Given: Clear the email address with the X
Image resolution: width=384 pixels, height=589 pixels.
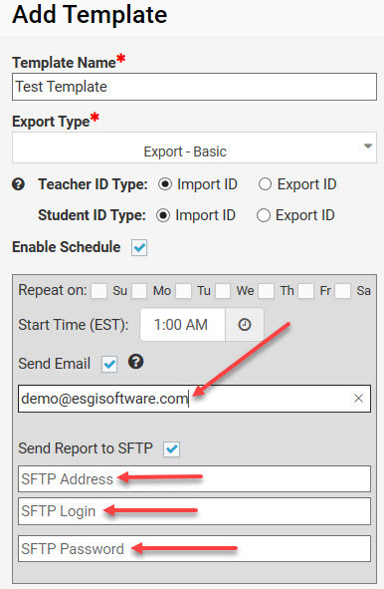Looking at the screenshot, I should pyautogui.click(x=358, y=399).
